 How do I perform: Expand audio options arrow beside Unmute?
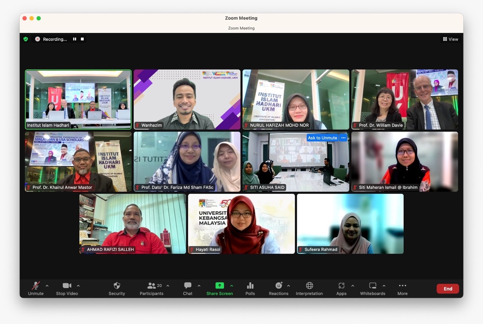[x=47, y=285]
